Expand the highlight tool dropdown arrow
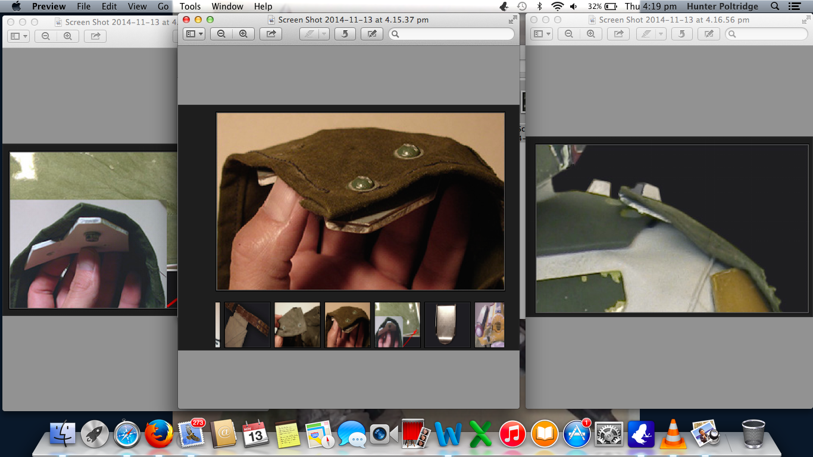 (324, 34)
